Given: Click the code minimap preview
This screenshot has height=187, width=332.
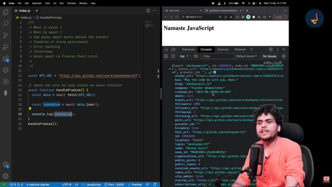Looking at the screenshot, I should pos(150,24).
